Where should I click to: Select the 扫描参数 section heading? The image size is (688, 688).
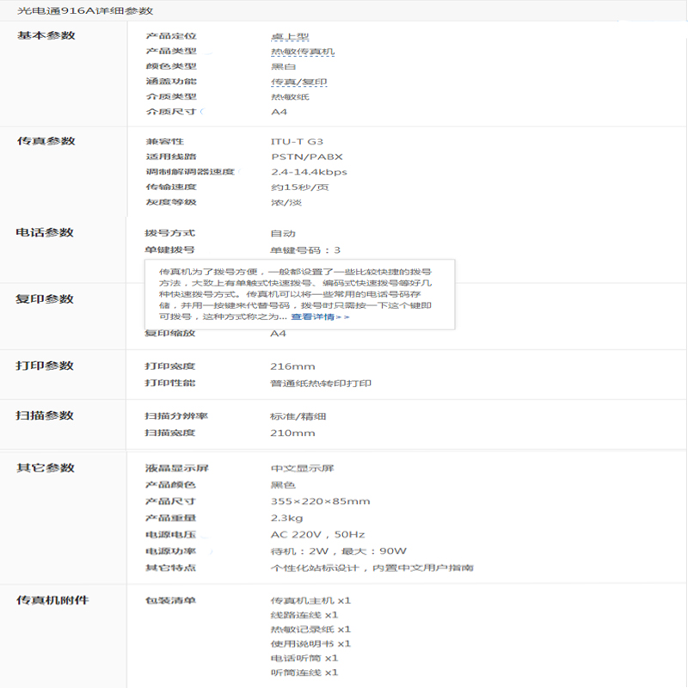pos(45,415)
